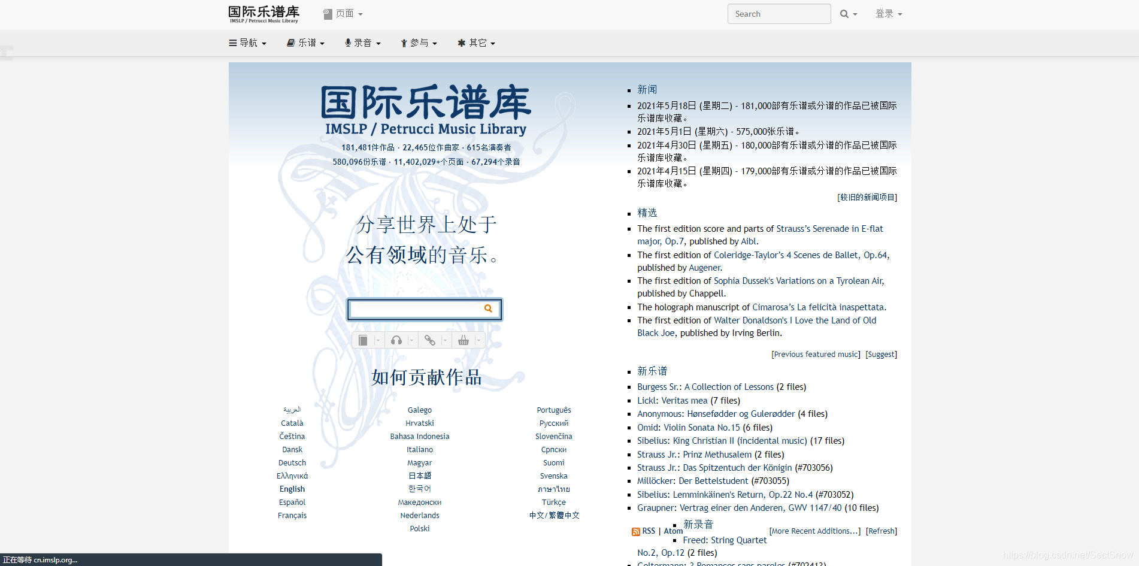The height and width of the screenshot is (566, 1139).
Task: Open Cimarosa's La felicità inaspettata link
Action: click(x=818, y=307)
